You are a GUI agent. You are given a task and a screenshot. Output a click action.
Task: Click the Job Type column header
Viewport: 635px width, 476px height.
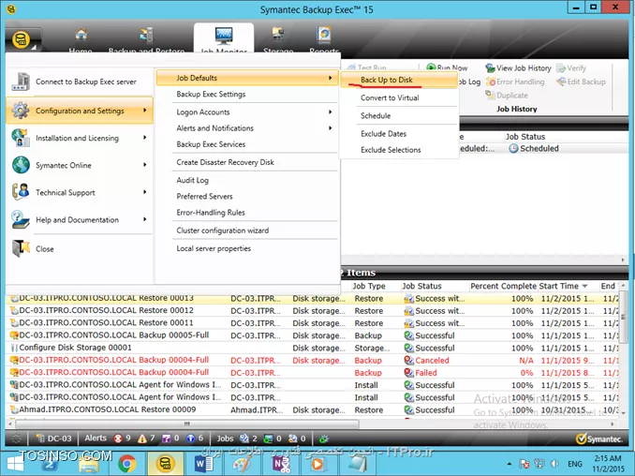click(369, 286)
